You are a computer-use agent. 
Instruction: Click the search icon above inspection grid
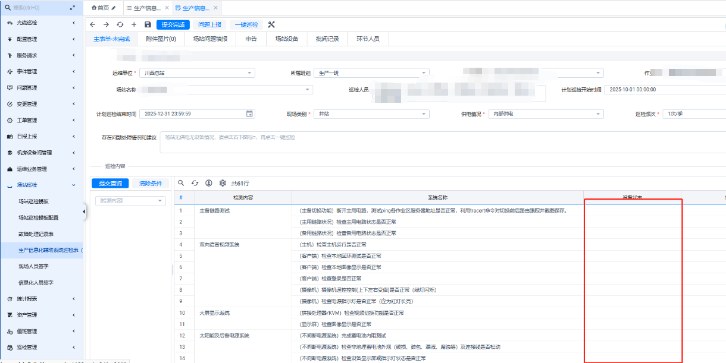pos(181,184)
